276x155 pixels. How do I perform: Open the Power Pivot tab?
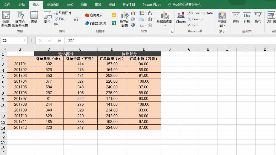(x=152, y=5)
